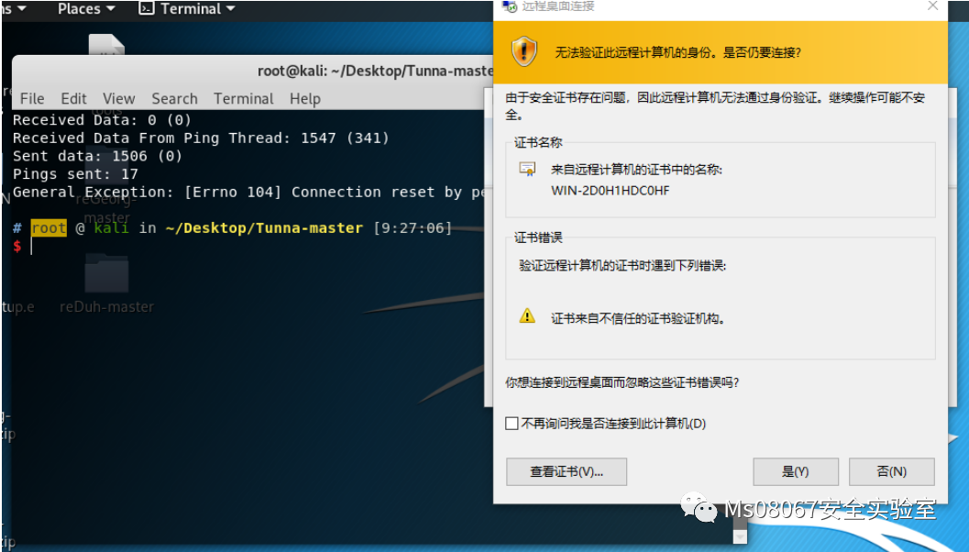The image size is (969, 552).
Task: Click the Terminal icon in top panel
Action: pos(146,8)
